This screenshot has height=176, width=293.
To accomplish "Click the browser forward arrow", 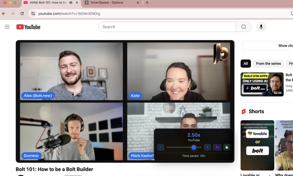I will (13, 13).
